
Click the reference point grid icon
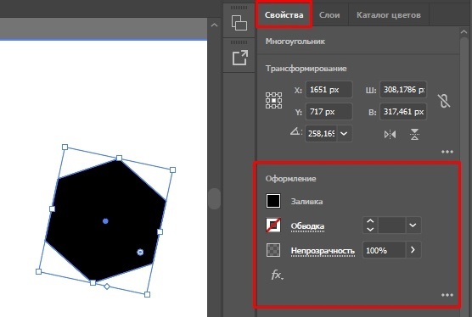(273, 100)
